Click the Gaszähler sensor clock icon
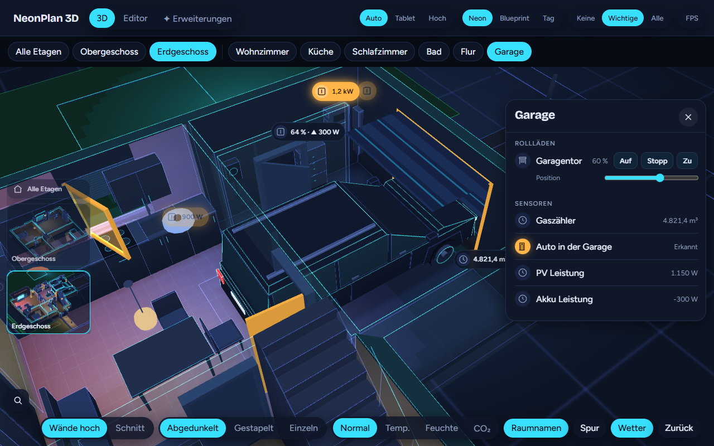The width and height of the screenshot is (714, 446). point(523,220)
